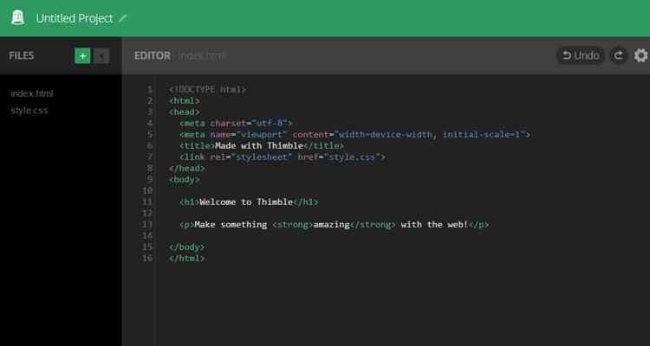
Task: Click the word amazing in the paragraph
Action: coord(332,225)
